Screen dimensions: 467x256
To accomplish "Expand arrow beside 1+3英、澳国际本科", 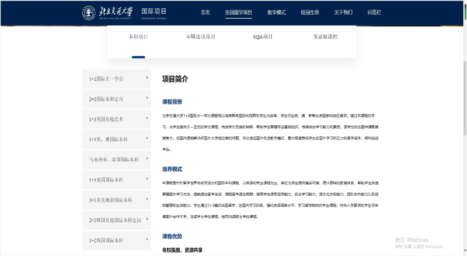I will point(147,138).
